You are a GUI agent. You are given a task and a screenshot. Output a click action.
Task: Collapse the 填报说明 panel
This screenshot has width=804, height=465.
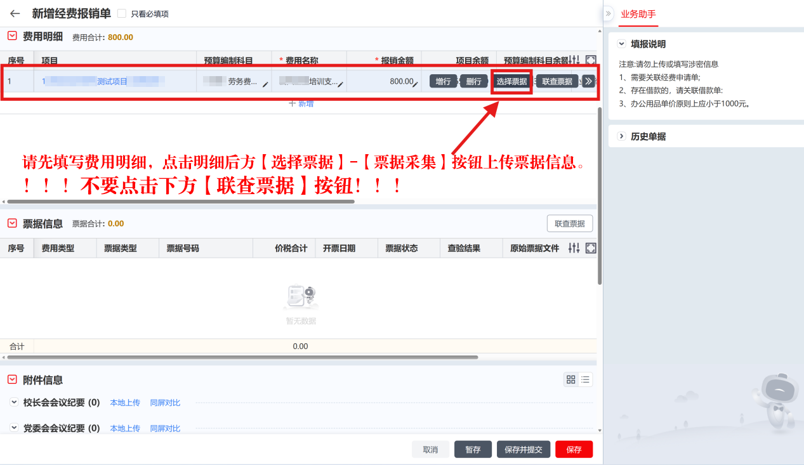click(621, 44)
